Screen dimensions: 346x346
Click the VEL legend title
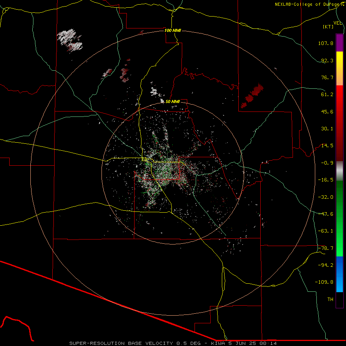point(338,23)
